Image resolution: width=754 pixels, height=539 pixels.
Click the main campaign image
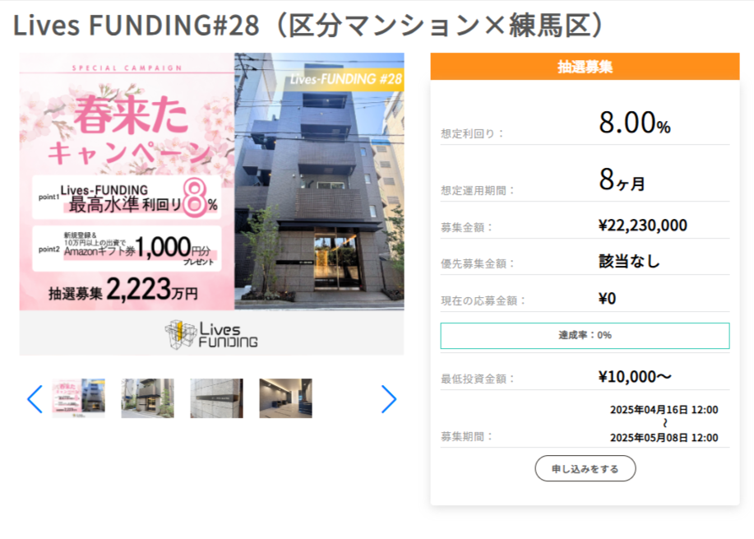(211, 203)
